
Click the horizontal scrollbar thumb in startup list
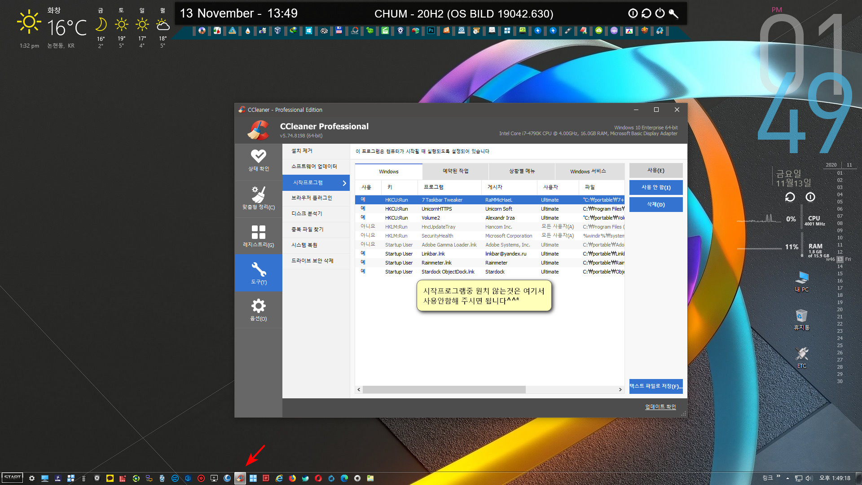pos(444,390)
